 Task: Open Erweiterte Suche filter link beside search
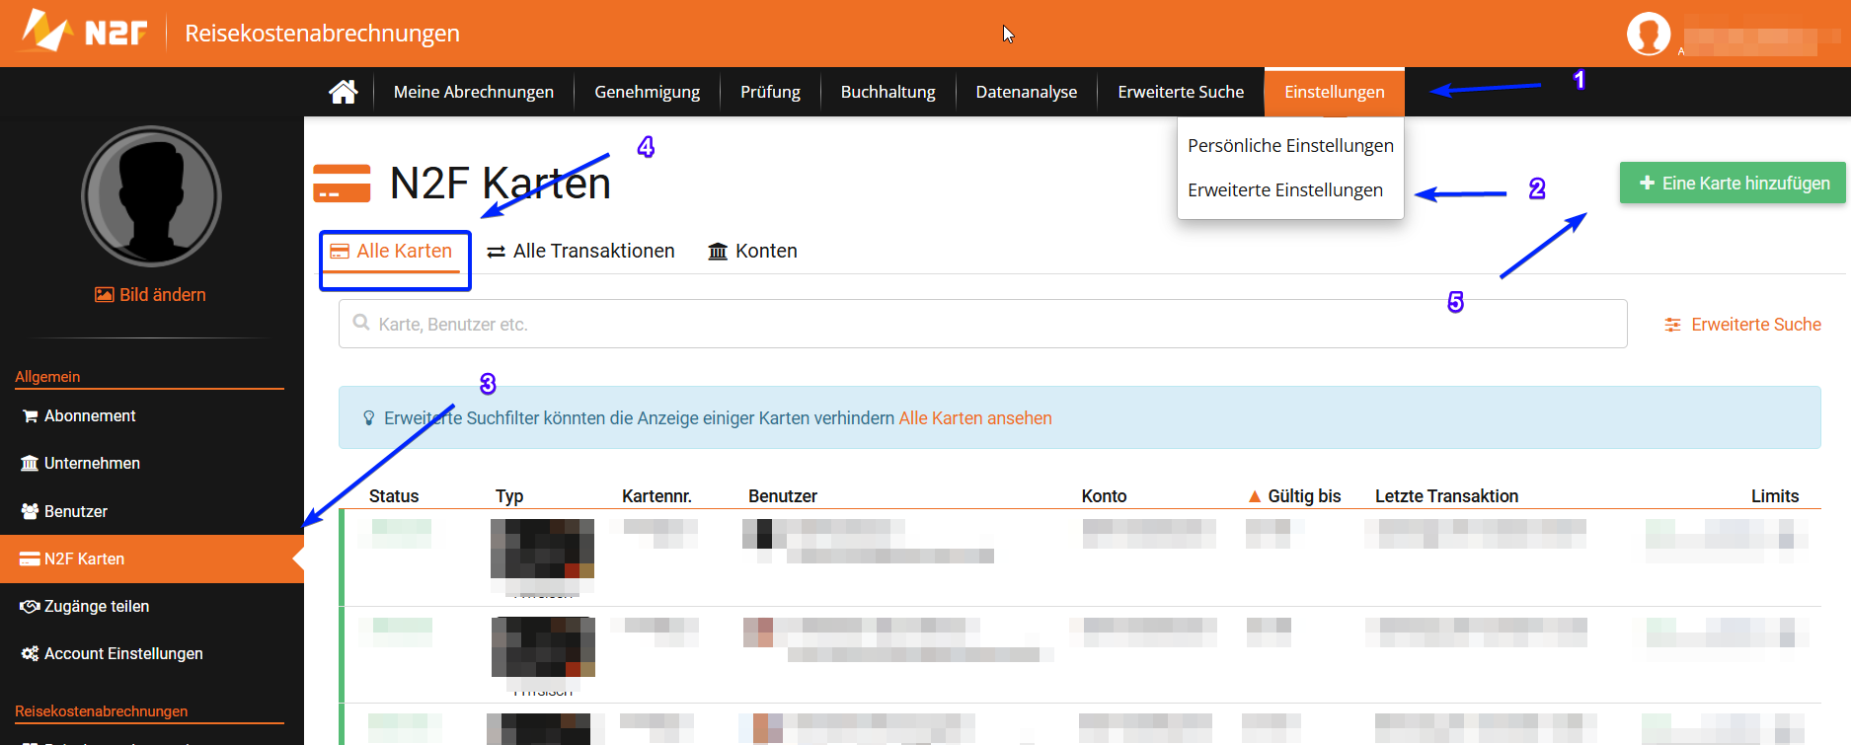coord(1742,324)
